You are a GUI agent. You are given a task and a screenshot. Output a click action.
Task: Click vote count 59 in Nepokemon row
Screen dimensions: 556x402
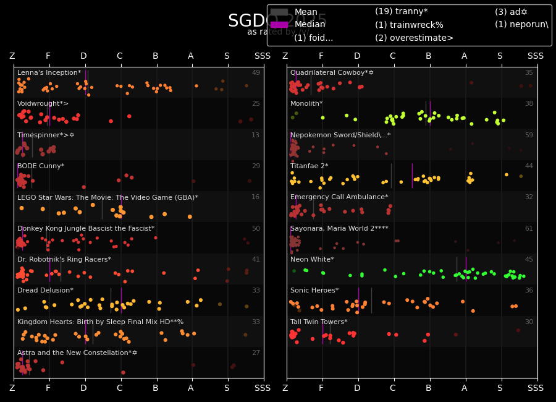(529, 135)
